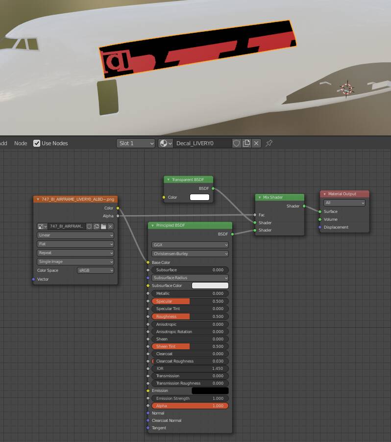
Task: Select the red livery decal in viewport
Action: (197, 49)
